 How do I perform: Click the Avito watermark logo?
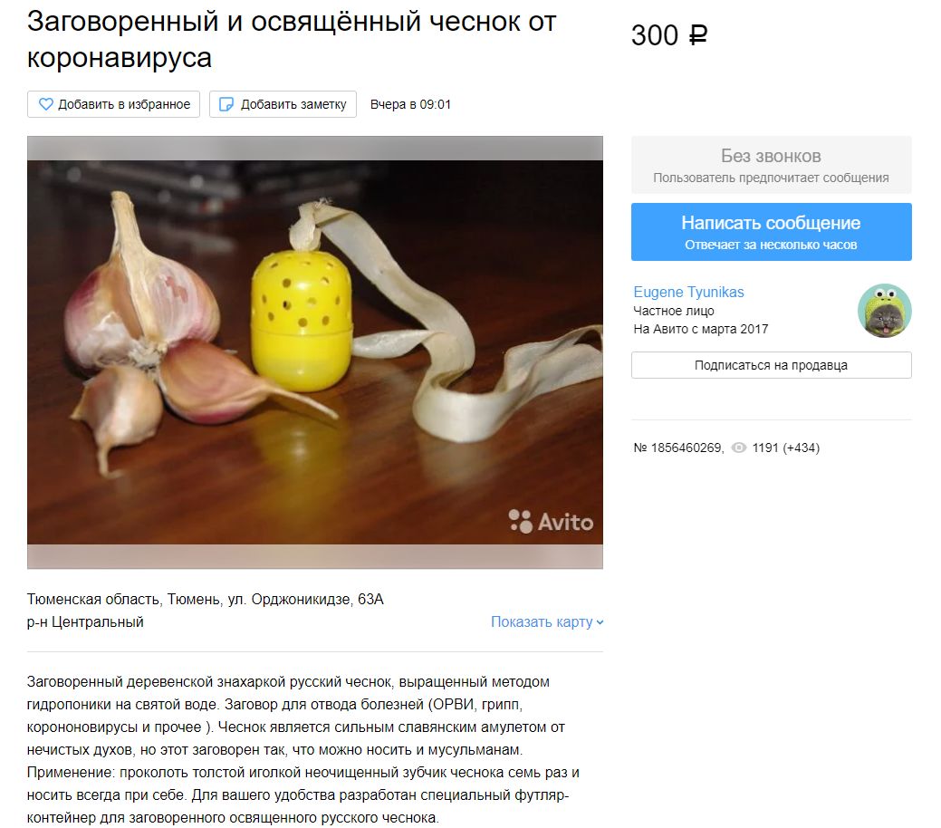click(x=551, y=521)
